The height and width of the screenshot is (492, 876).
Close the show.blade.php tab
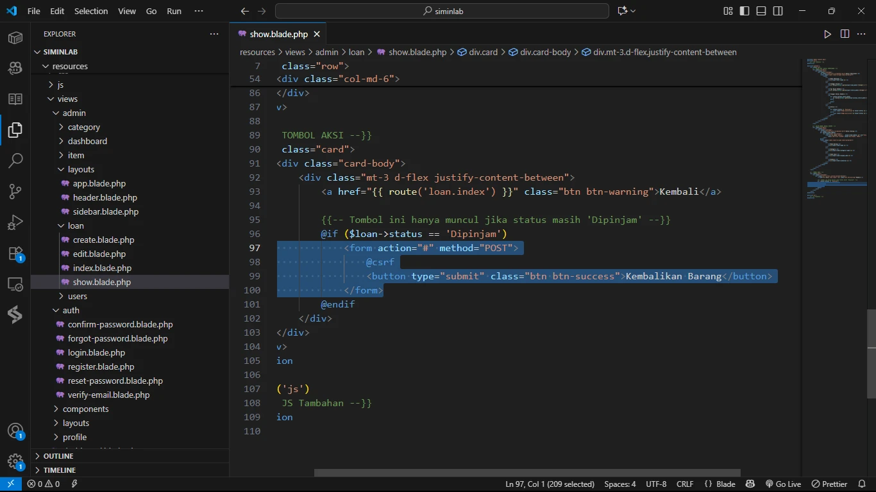[317, 34]
